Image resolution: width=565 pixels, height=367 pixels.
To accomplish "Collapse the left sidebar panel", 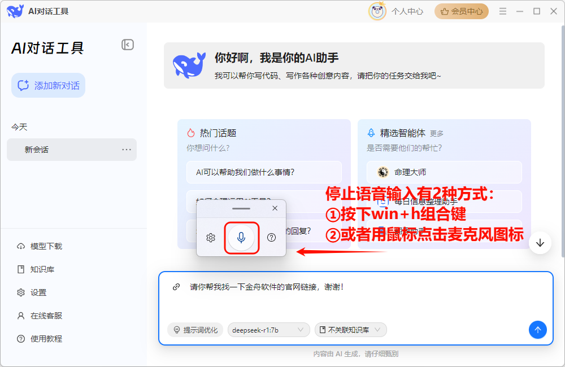I will [128, 45].
